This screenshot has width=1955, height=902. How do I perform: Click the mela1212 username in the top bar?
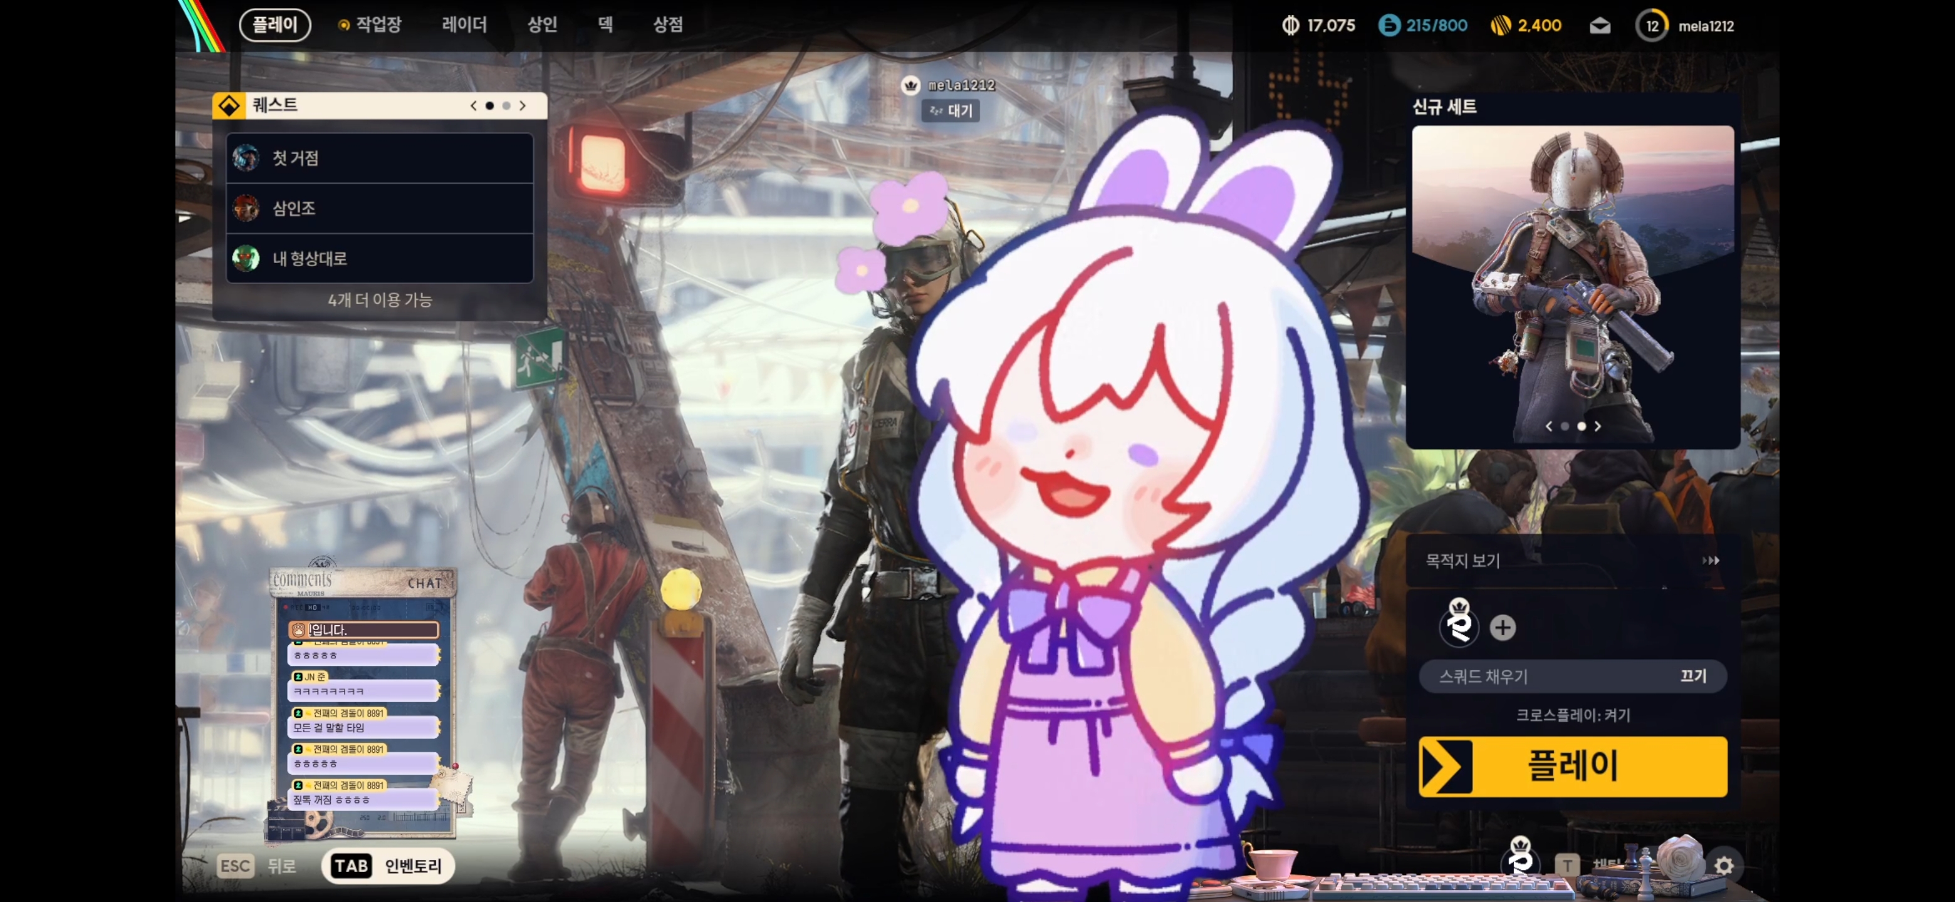click(1706, 26)
